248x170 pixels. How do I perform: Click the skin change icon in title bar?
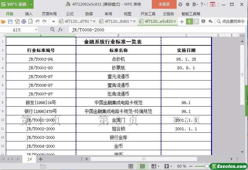click(x=180, y=4)
